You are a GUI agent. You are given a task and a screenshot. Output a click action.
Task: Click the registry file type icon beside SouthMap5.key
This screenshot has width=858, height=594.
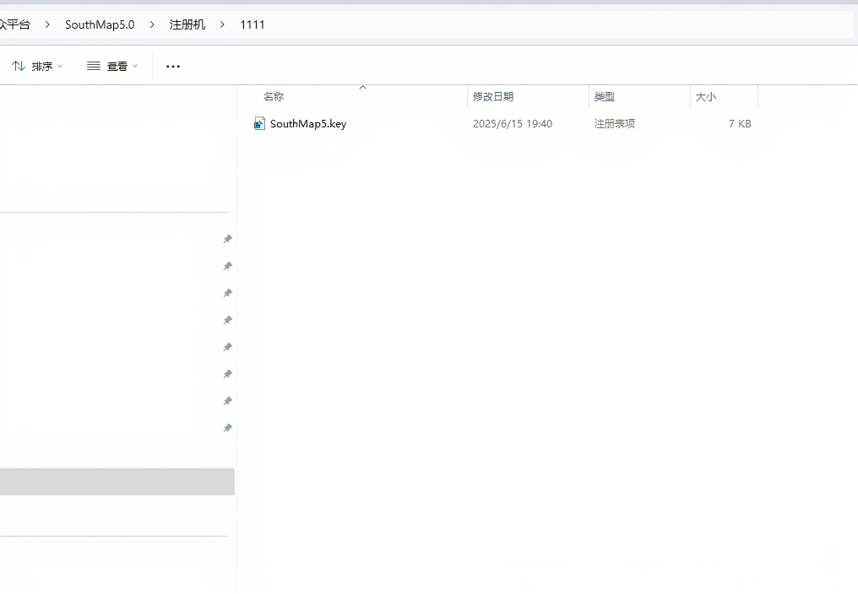258,123
